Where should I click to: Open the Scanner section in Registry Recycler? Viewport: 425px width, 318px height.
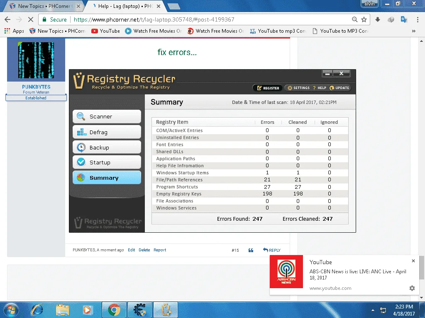pyautogui.click(x=107, y=116)
